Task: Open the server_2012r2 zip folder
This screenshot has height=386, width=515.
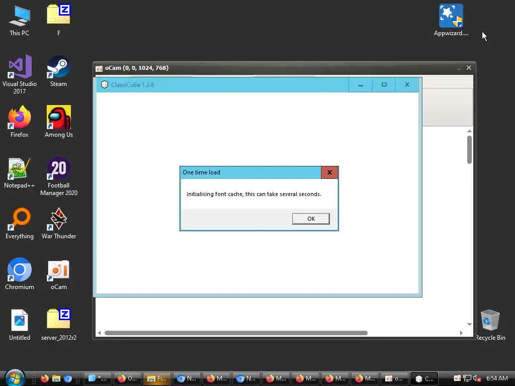Action: point(59,325)
